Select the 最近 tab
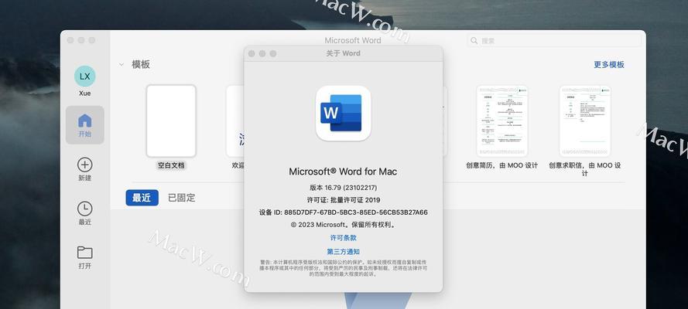The width and height of the screenshot is (688, 309). coord(142,198)
